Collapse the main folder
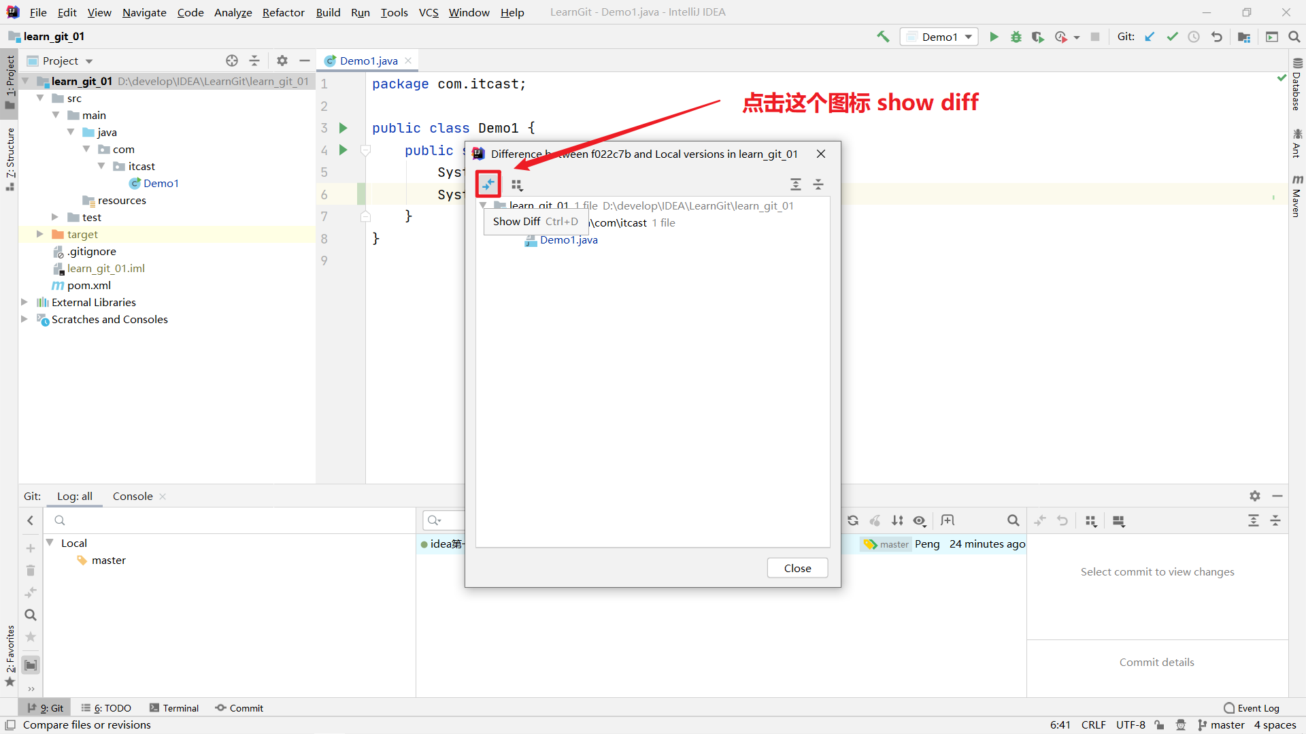Viewport: 1306px width, 734px height. (x=56, y=115)
